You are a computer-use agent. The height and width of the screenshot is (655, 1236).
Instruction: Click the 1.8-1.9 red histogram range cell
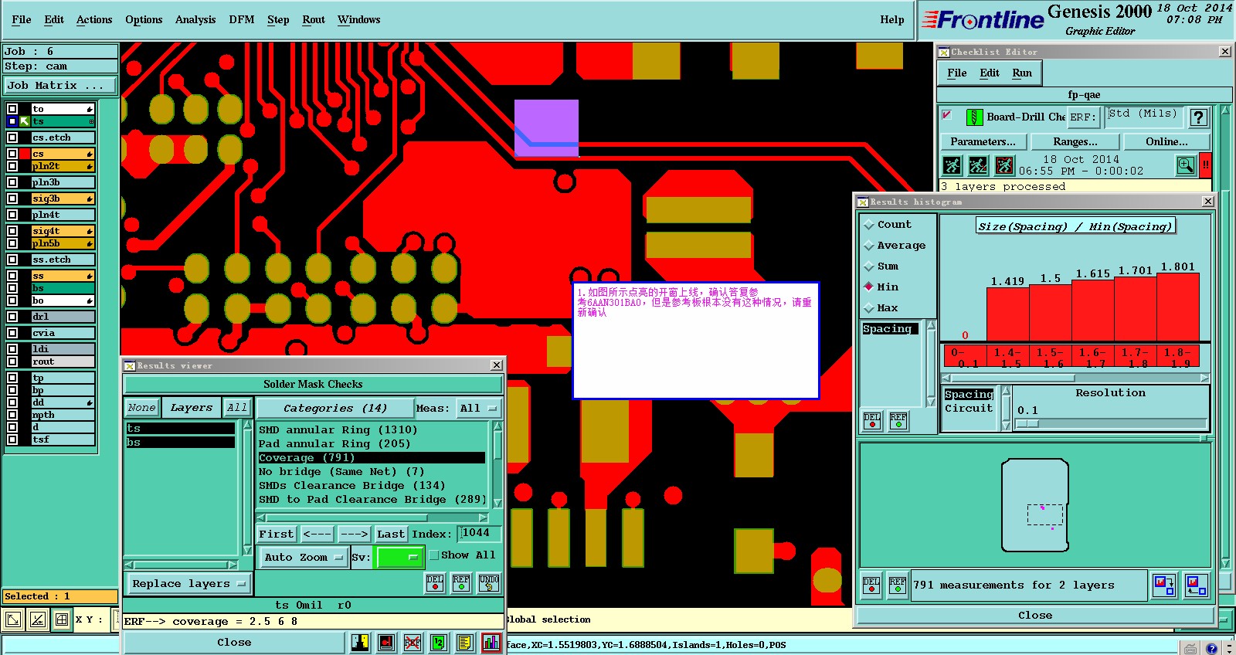(1178, 357)
